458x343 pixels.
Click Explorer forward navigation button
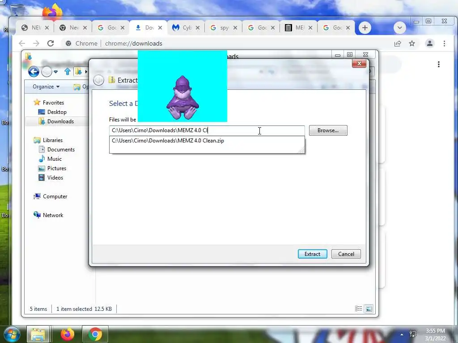coord(47,71)
